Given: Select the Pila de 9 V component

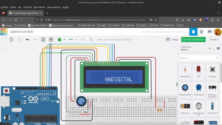Looking at the screenshot, I should pyautogui.click(x=185, y=109).
